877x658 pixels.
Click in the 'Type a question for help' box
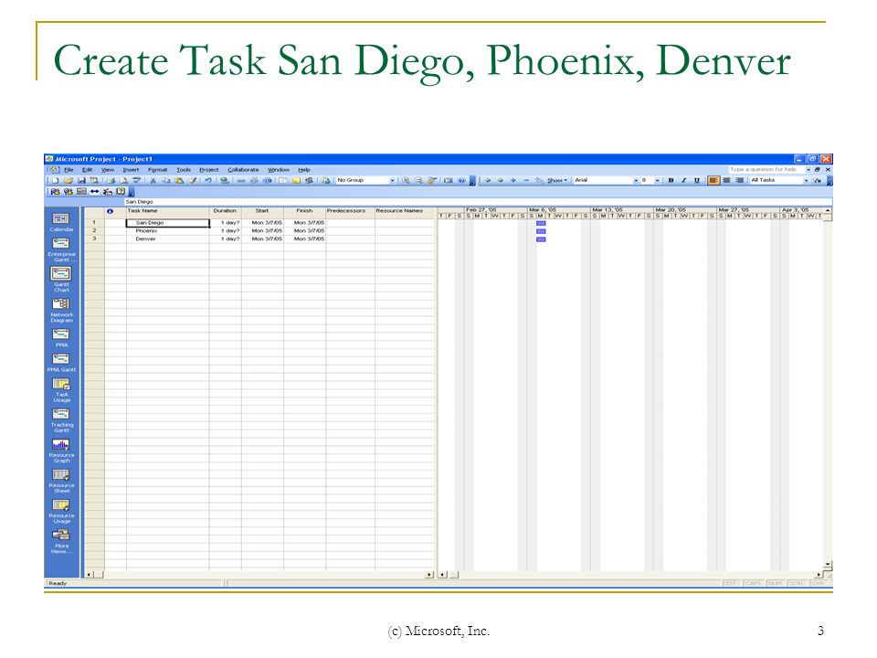pyautogui.click(x=766, y=170)
